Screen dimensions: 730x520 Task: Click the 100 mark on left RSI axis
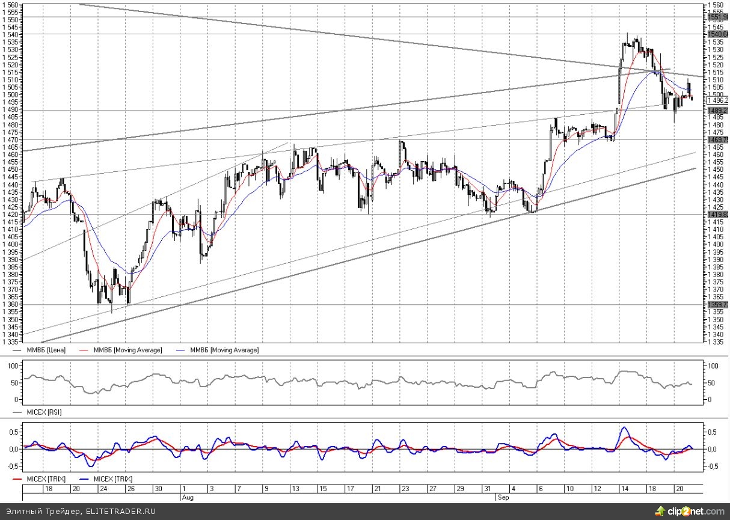[13, 366]
